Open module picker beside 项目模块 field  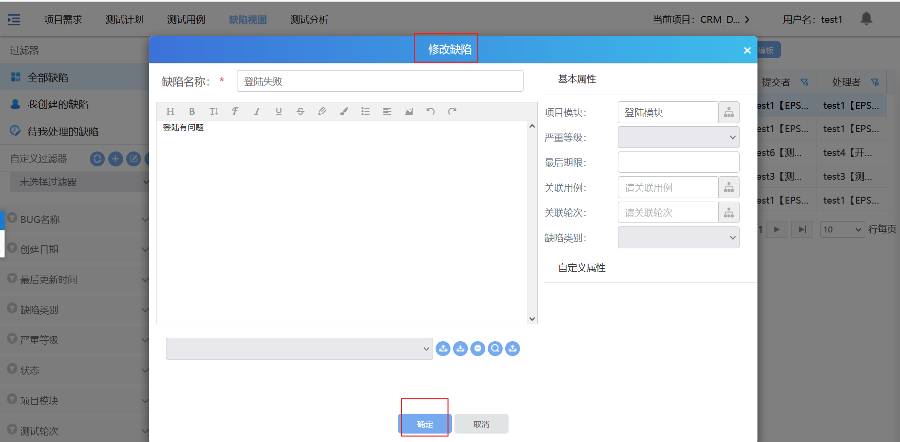(x=729, y=113)
